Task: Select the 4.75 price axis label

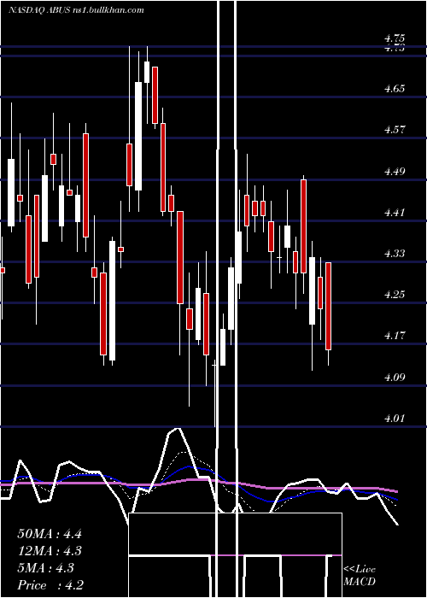Action: coord(395,38)
